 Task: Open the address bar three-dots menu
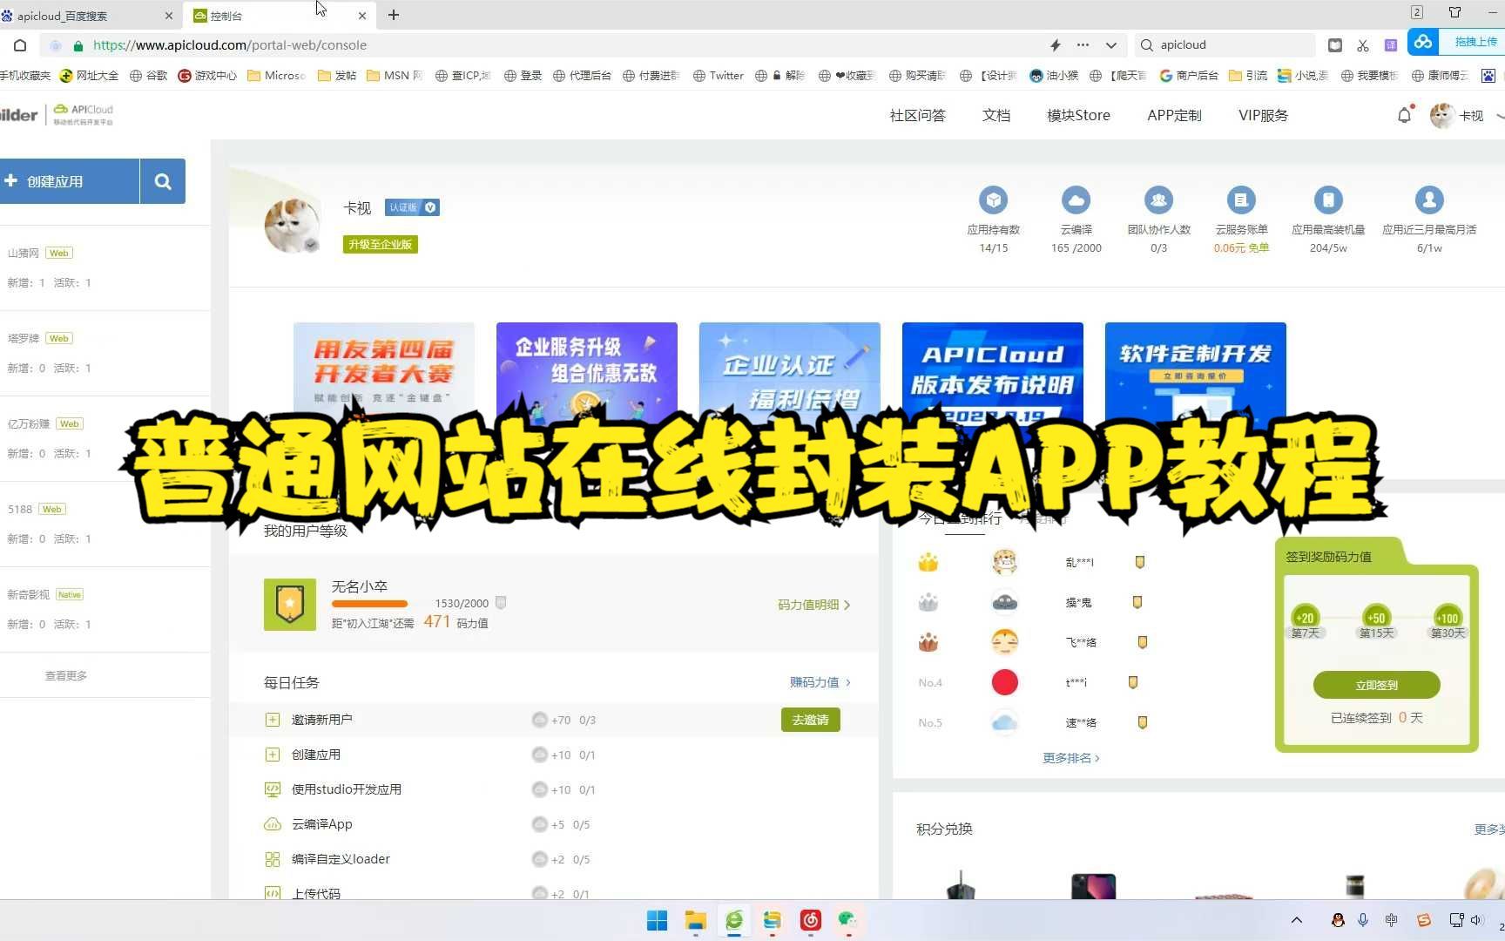(x=1083, y=45)
